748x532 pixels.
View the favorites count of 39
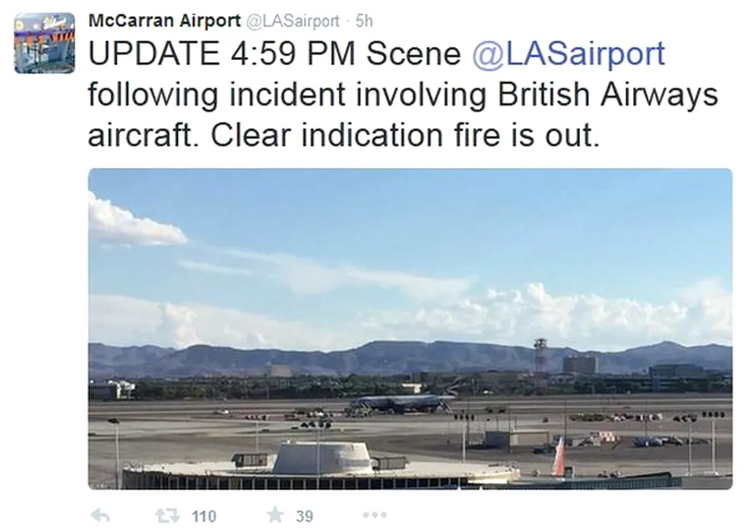(x=304, y=516)
